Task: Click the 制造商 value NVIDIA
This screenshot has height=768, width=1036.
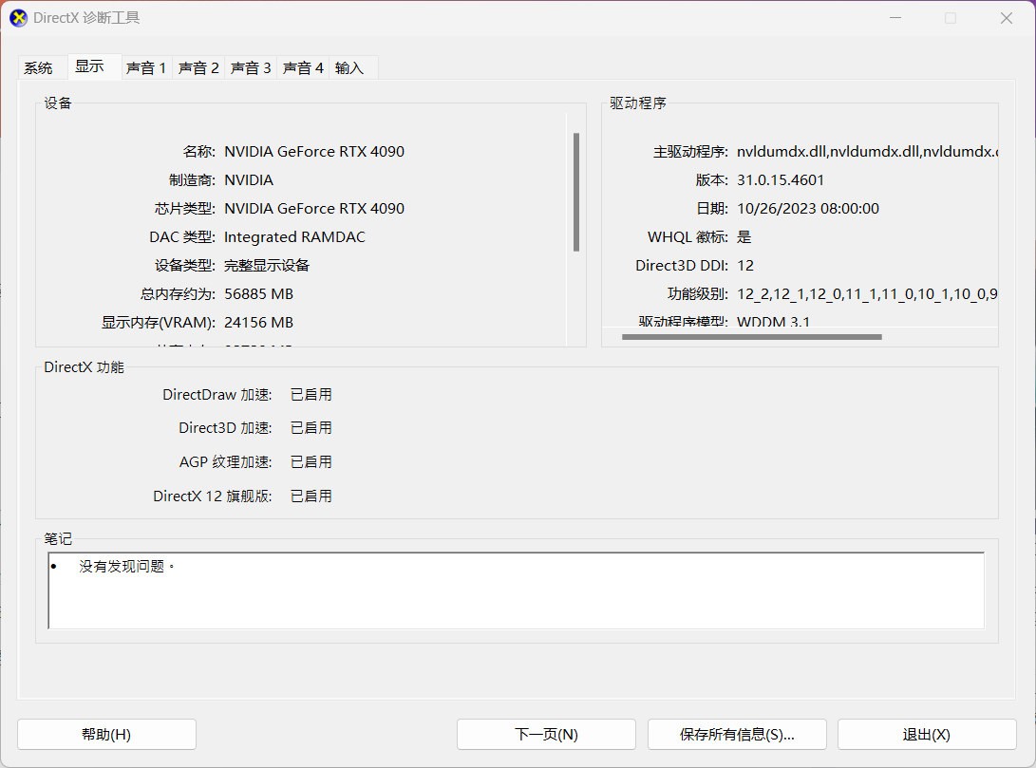Action: [249, 179]
